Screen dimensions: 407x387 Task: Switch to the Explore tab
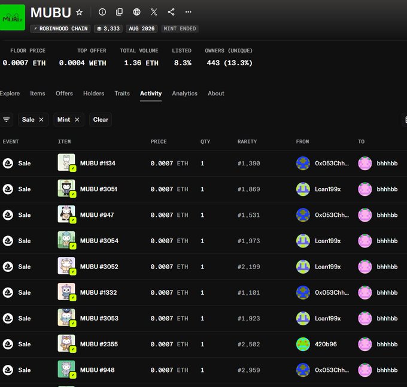click(10, 93)
